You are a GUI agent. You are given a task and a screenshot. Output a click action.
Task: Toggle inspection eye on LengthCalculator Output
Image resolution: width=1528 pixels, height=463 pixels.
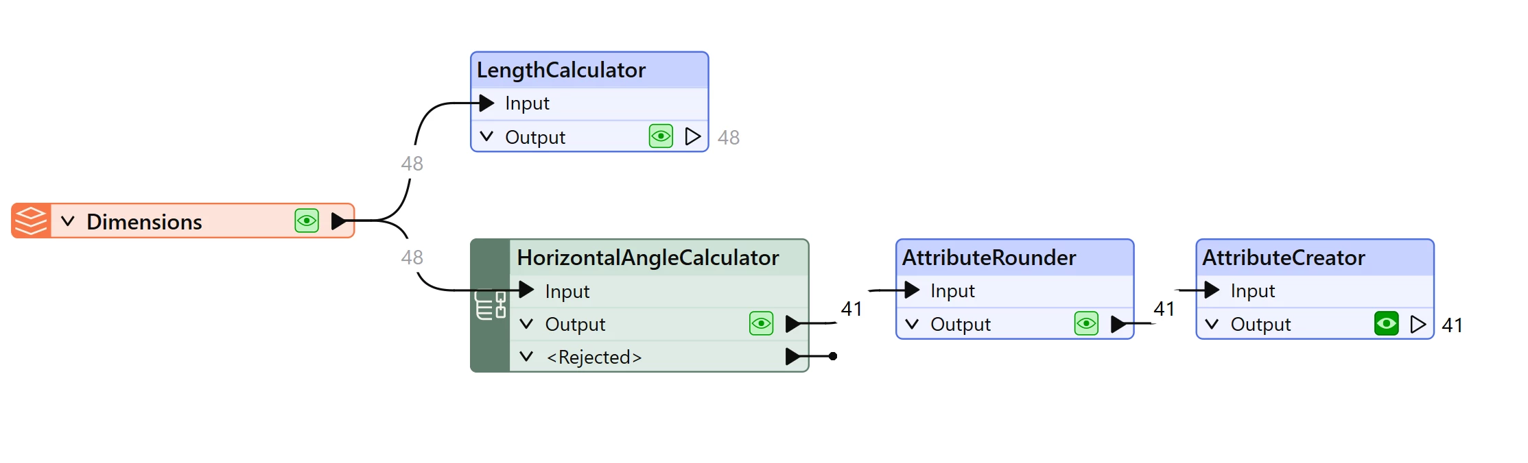(x=661, y=136)
